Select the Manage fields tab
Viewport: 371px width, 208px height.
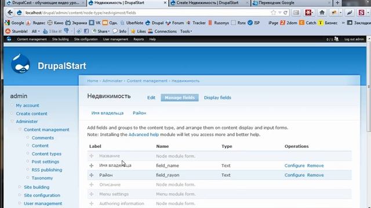(180, 98)
